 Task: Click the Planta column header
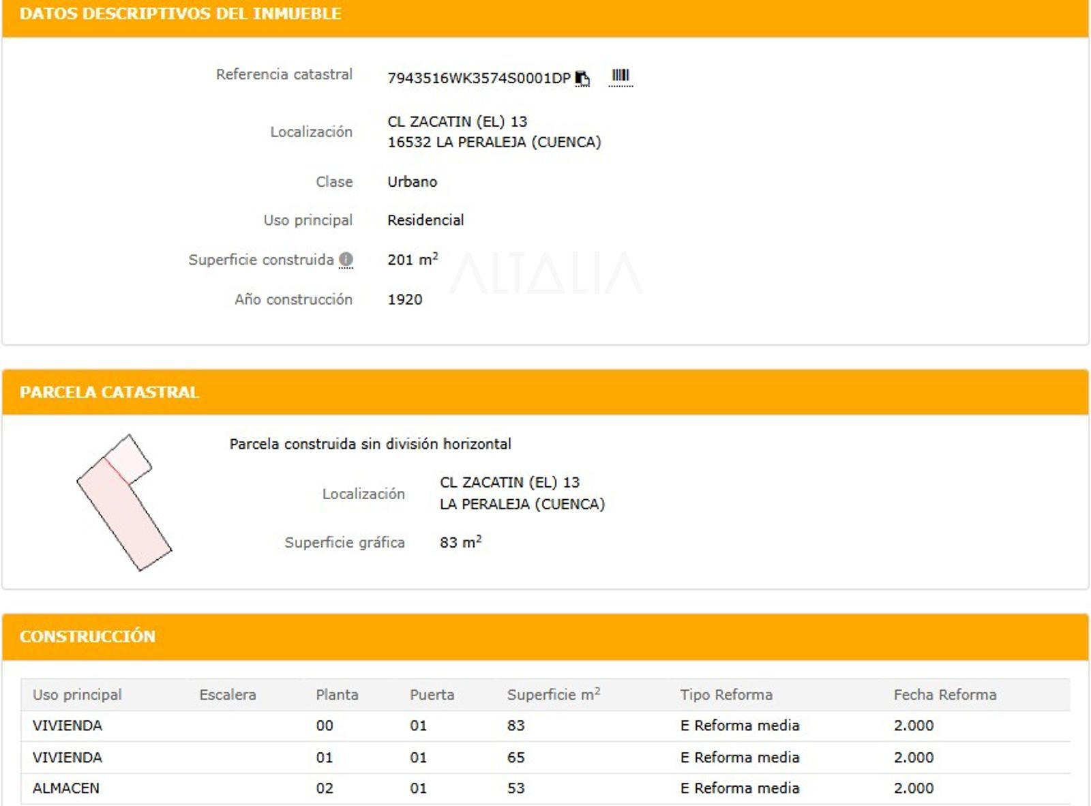pos(337,695)
